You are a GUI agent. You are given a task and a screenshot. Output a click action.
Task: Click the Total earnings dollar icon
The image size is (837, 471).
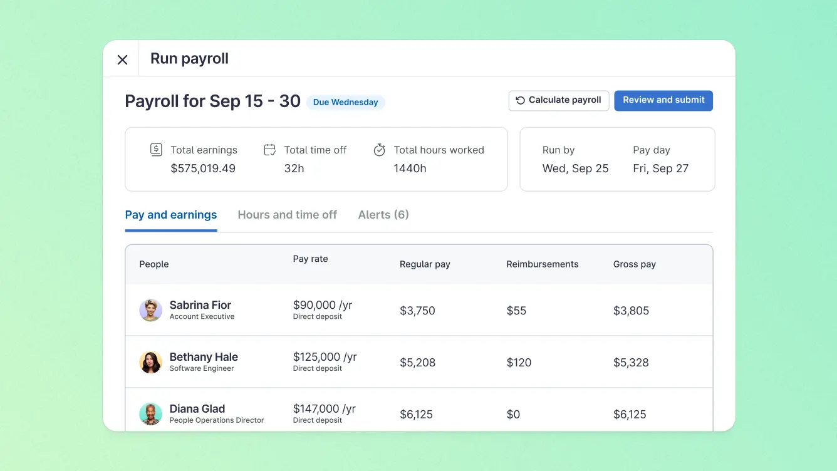pyautogui.click(x=156, y=150)
